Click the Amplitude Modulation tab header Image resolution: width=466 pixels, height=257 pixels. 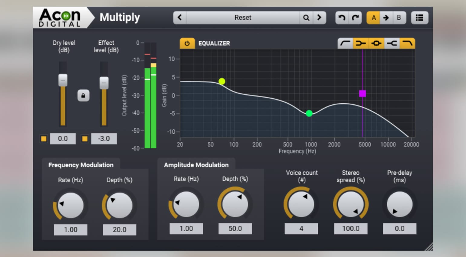click(x=196, y=165)
